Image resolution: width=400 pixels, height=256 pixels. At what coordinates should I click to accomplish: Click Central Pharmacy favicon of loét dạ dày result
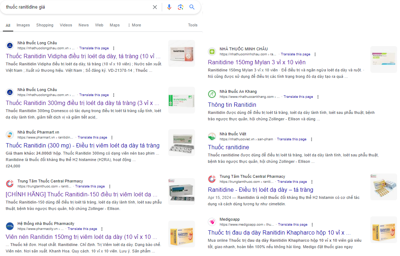(x=212, y=179)
